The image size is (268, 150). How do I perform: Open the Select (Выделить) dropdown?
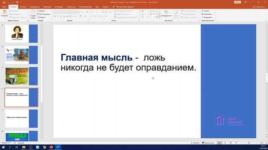207,17
